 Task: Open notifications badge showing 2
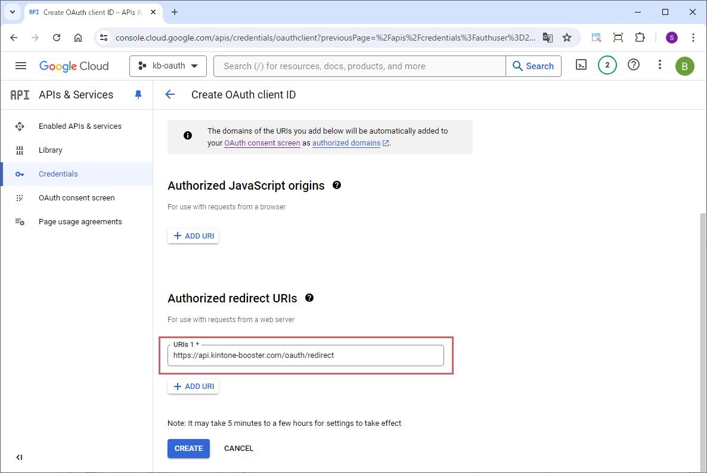[607, 66]
